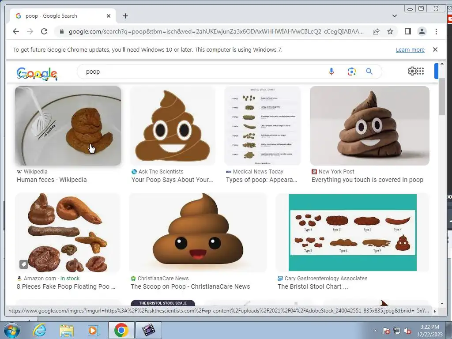Open the Ask The Scientists emoji thumbnail
Screen dimensions: 452x339
[x=173, y=126]
